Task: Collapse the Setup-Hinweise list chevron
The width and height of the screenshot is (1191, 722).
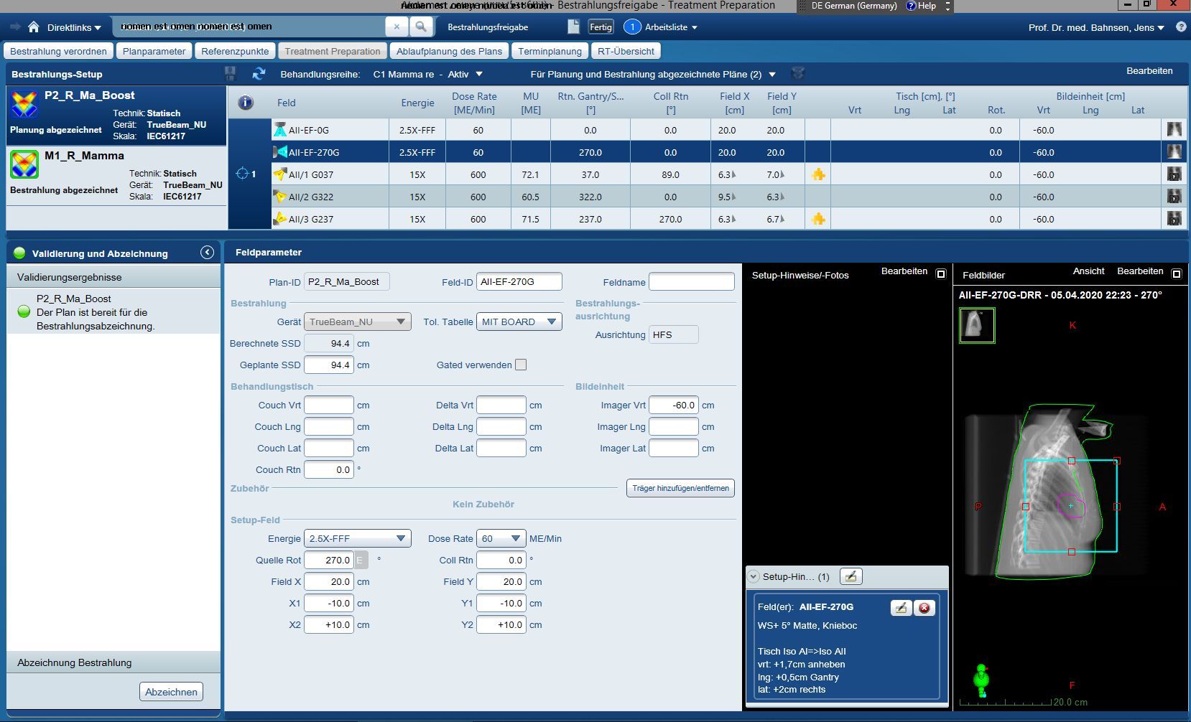Action: point(754,576)
